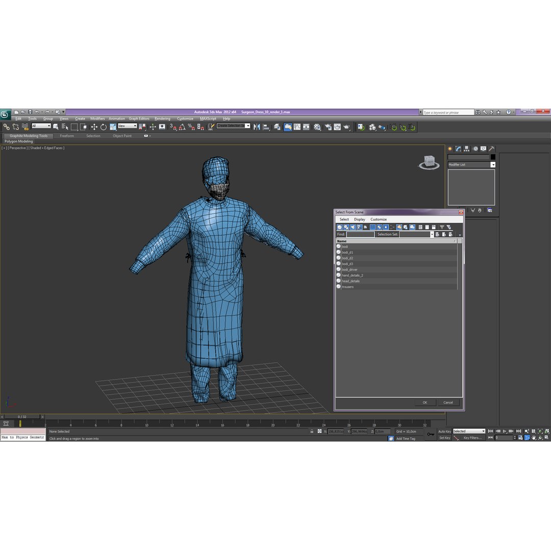This screenshot has height=551, width=551.
Task: Open the Create command panel tab
Action: click(450, 148)
